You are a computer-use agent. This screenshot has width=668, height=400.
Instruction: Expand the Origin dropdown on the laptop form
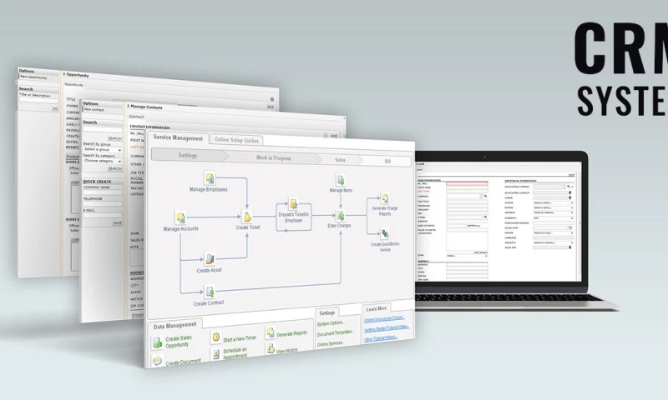[x=553, y=233]
